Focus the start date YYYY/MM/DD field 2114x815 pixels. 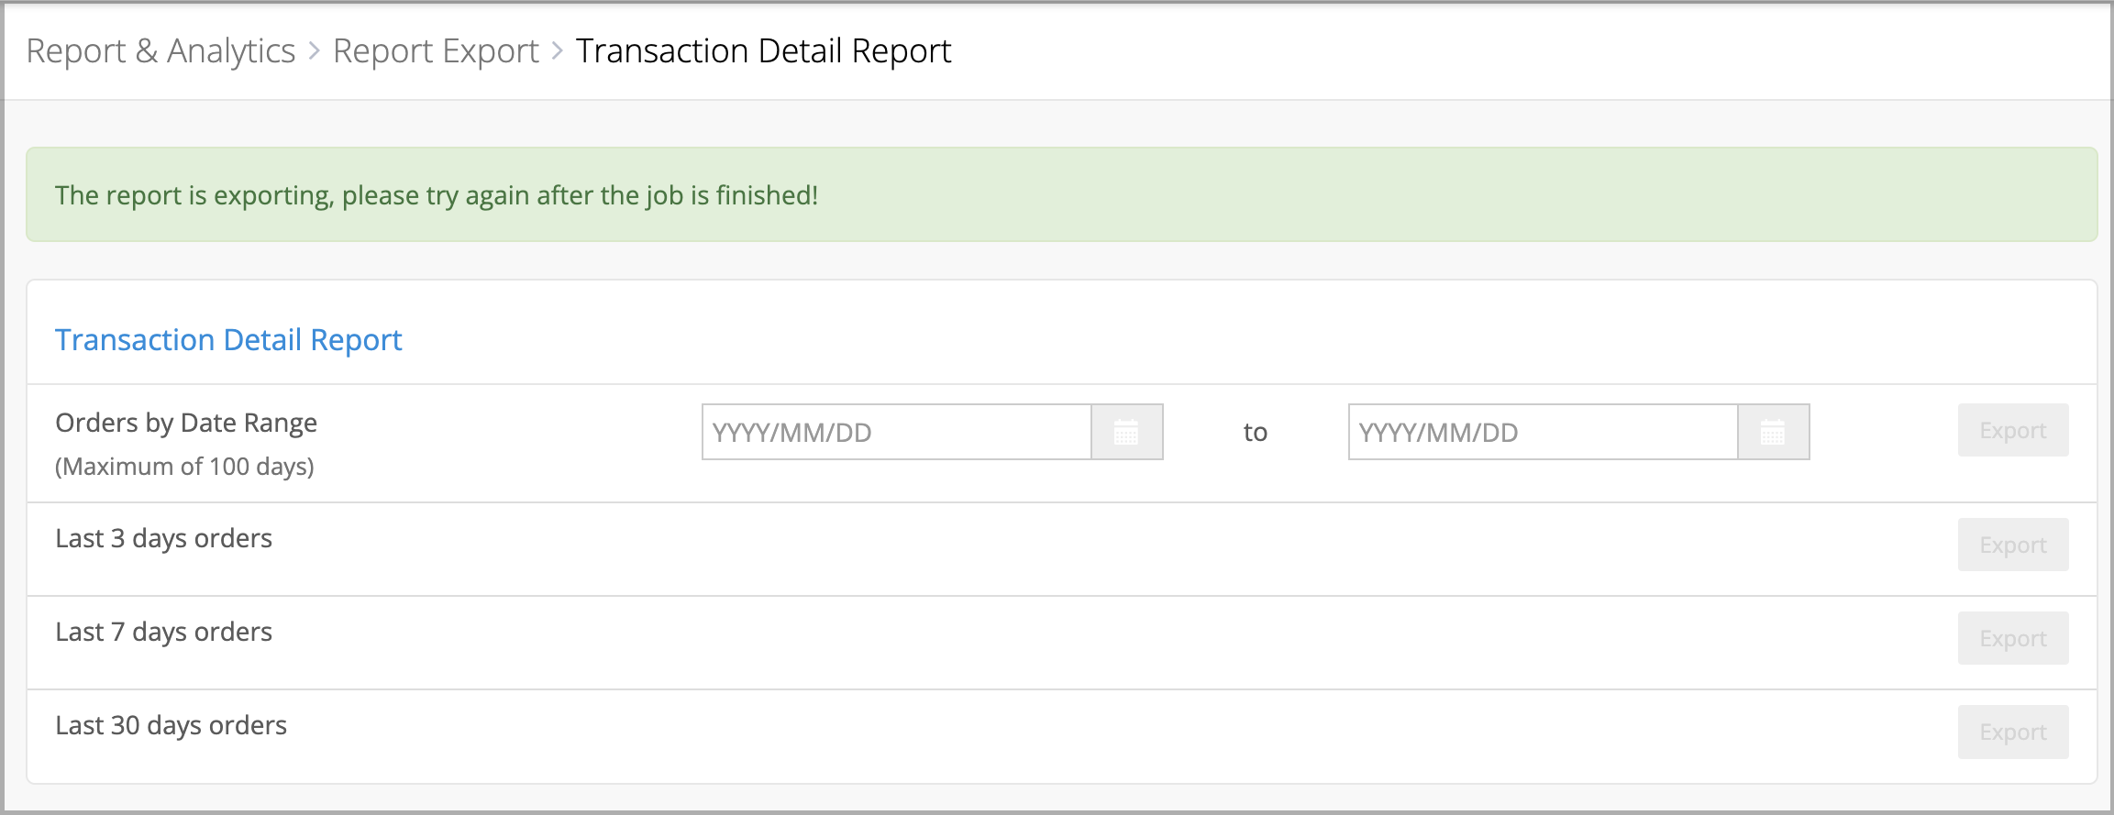(x=896, y=432)
